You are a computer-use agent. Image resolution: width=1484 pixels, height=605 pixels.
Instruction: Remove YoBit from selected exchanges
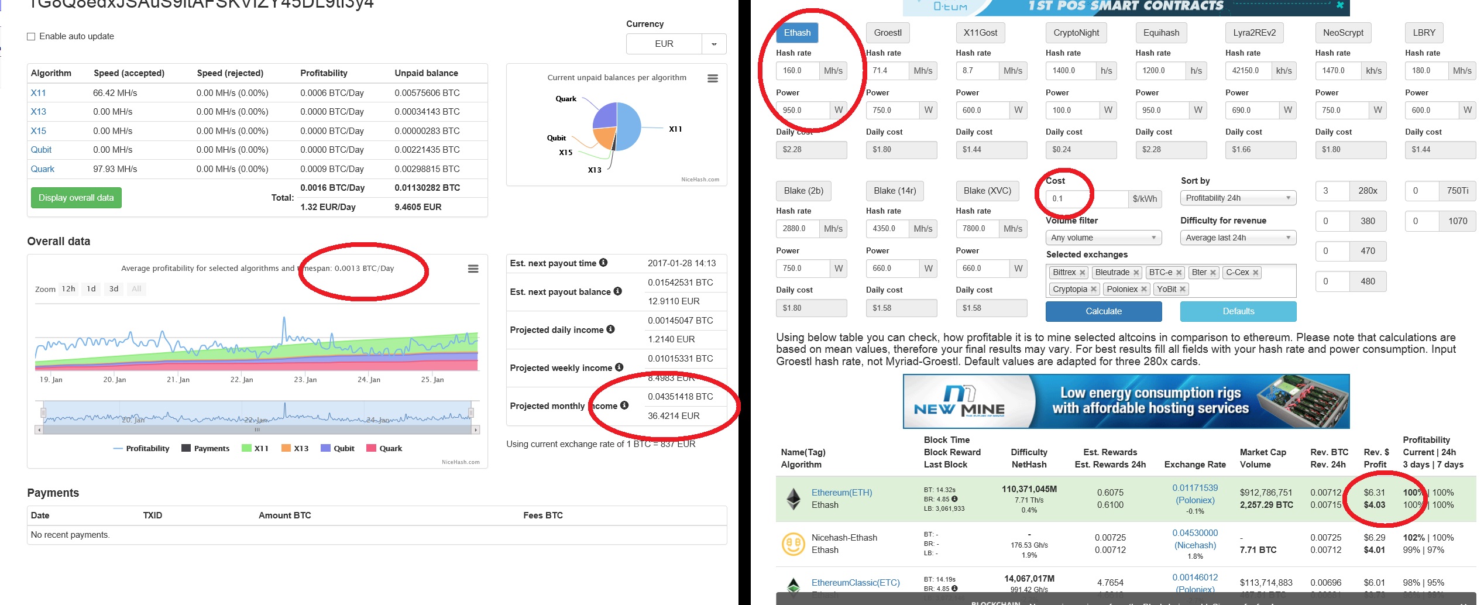pyautogui.click(x=1183, y=289)
